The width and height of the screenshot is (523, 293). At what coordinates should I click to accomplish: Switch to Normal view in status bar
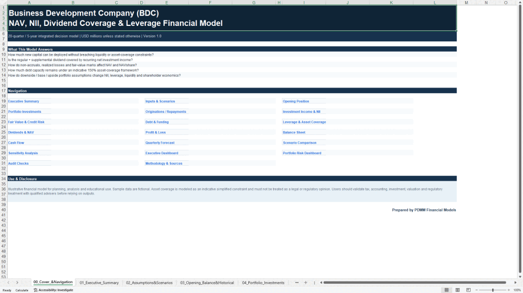click(x=446, y=290)
